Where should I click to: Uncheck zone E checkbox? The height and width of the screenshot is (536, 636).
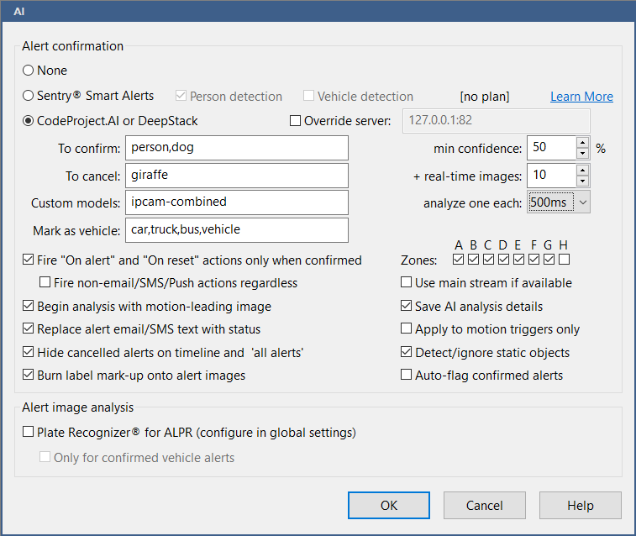tap(518, 259)
